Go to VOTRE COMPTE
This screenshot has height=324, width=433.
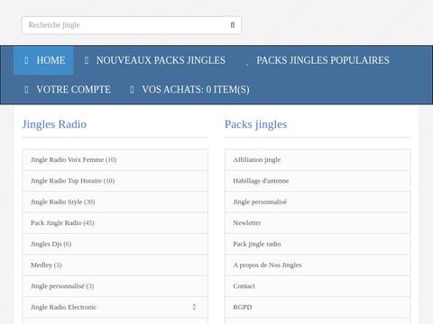click(x=68, y=89)
